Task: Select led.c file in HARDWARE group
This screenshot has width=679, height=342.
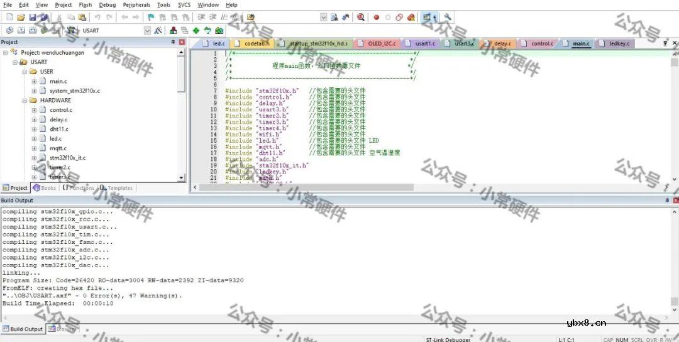Action: (x=55, y=138)
